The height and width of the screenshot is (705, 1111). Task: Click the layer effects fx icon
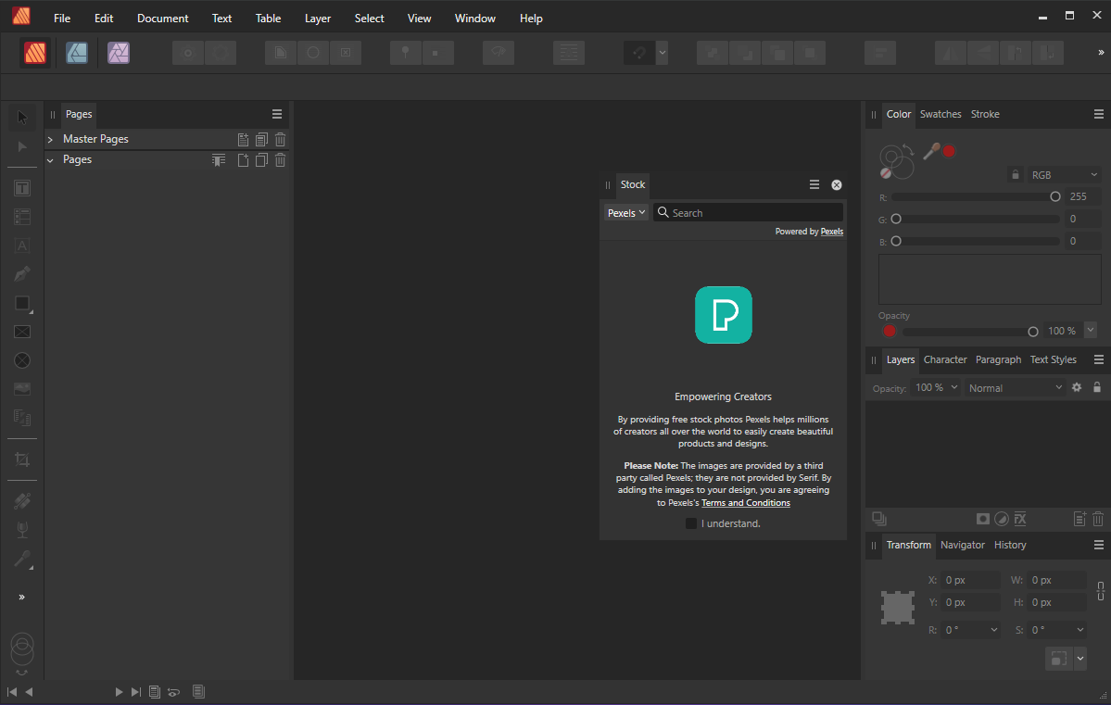pyautogui.click(x=1020, y=520)
